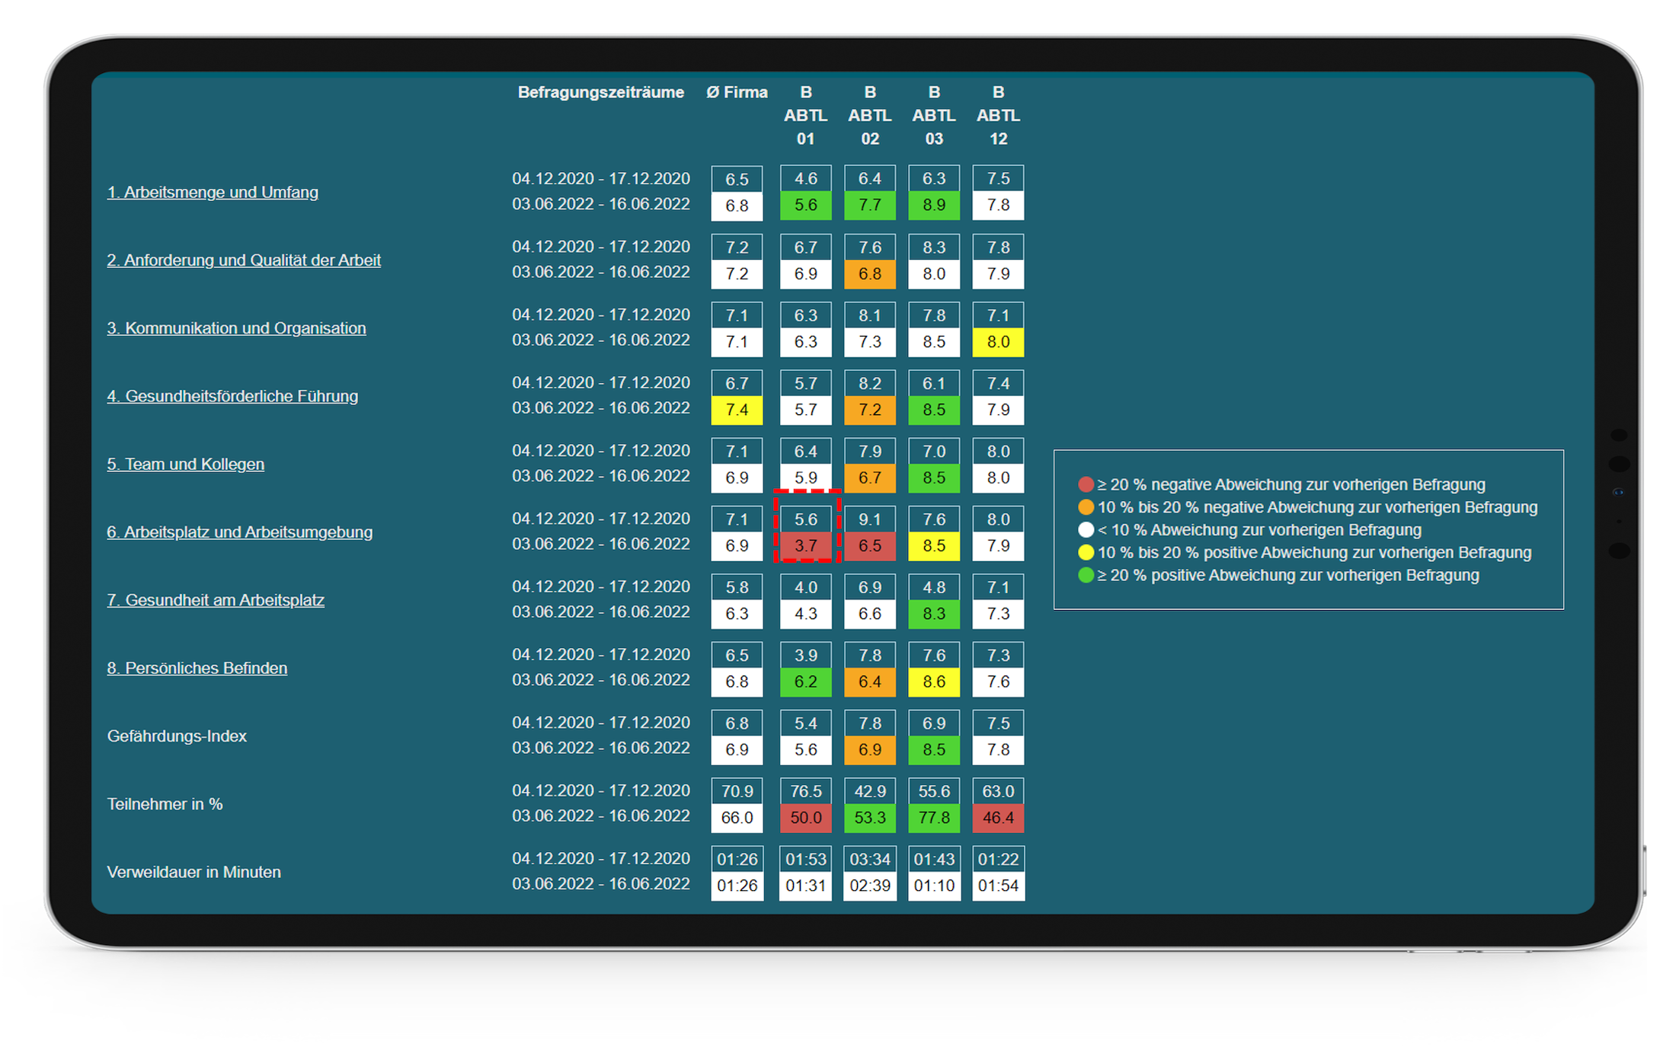
Task: Click legend text '≥ 20 % positive Abweichung zur vorherigen Befragung'
Action: pyautogui.click(x=1288, y=575)
